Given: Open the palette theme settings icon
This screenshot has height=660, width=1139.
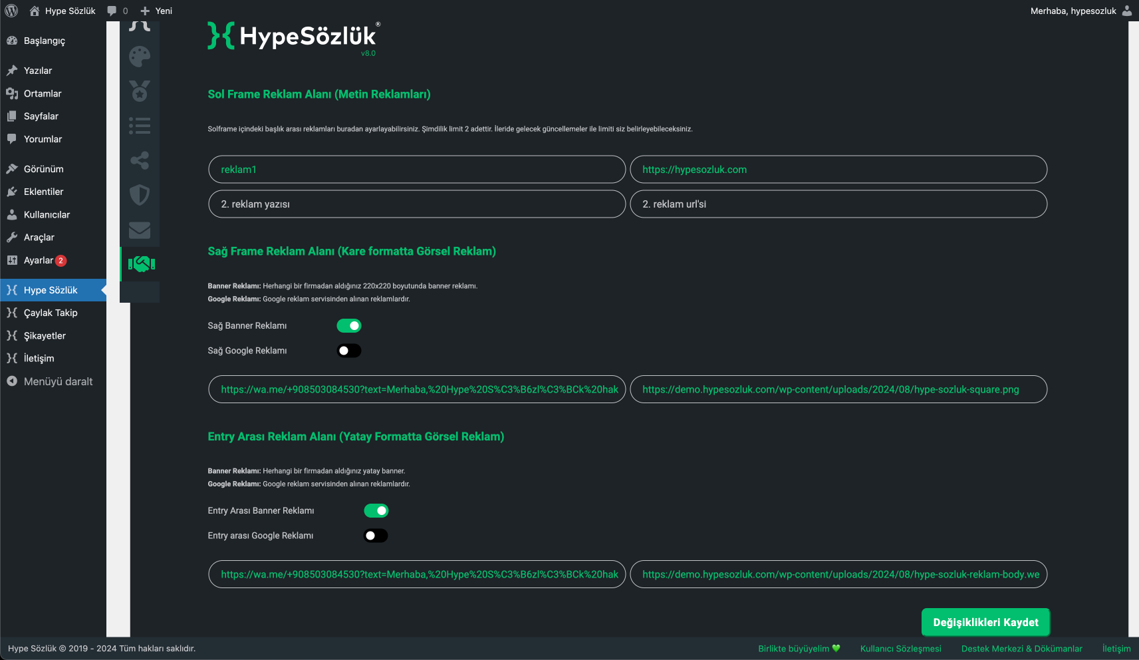Looking at the screenshot, I should [x=140, y=57].
